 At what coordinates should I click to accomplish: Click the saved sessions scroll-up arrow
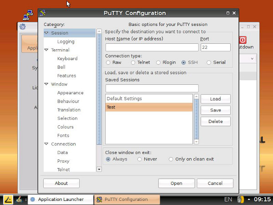196,97
